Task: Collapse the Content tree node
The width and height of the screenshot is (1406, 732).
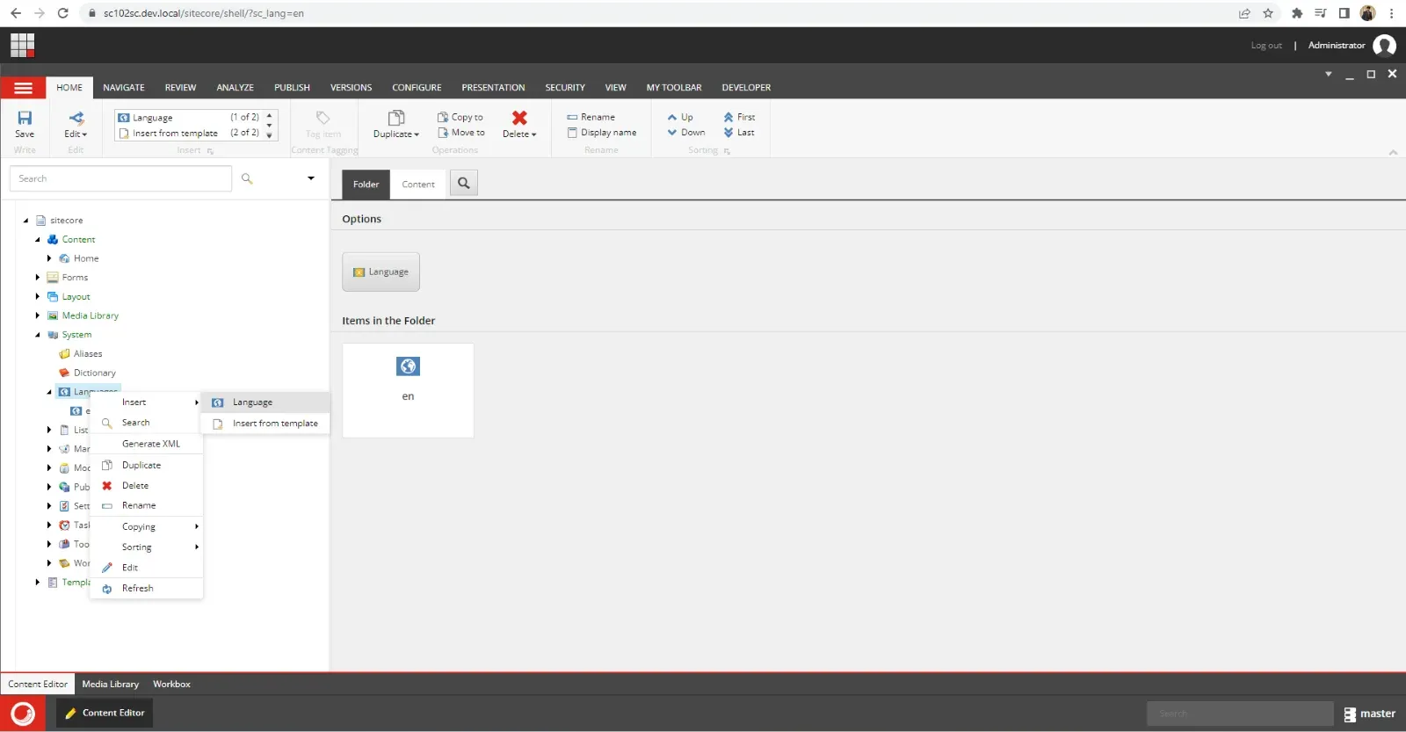Action: [x=38, y=240]
